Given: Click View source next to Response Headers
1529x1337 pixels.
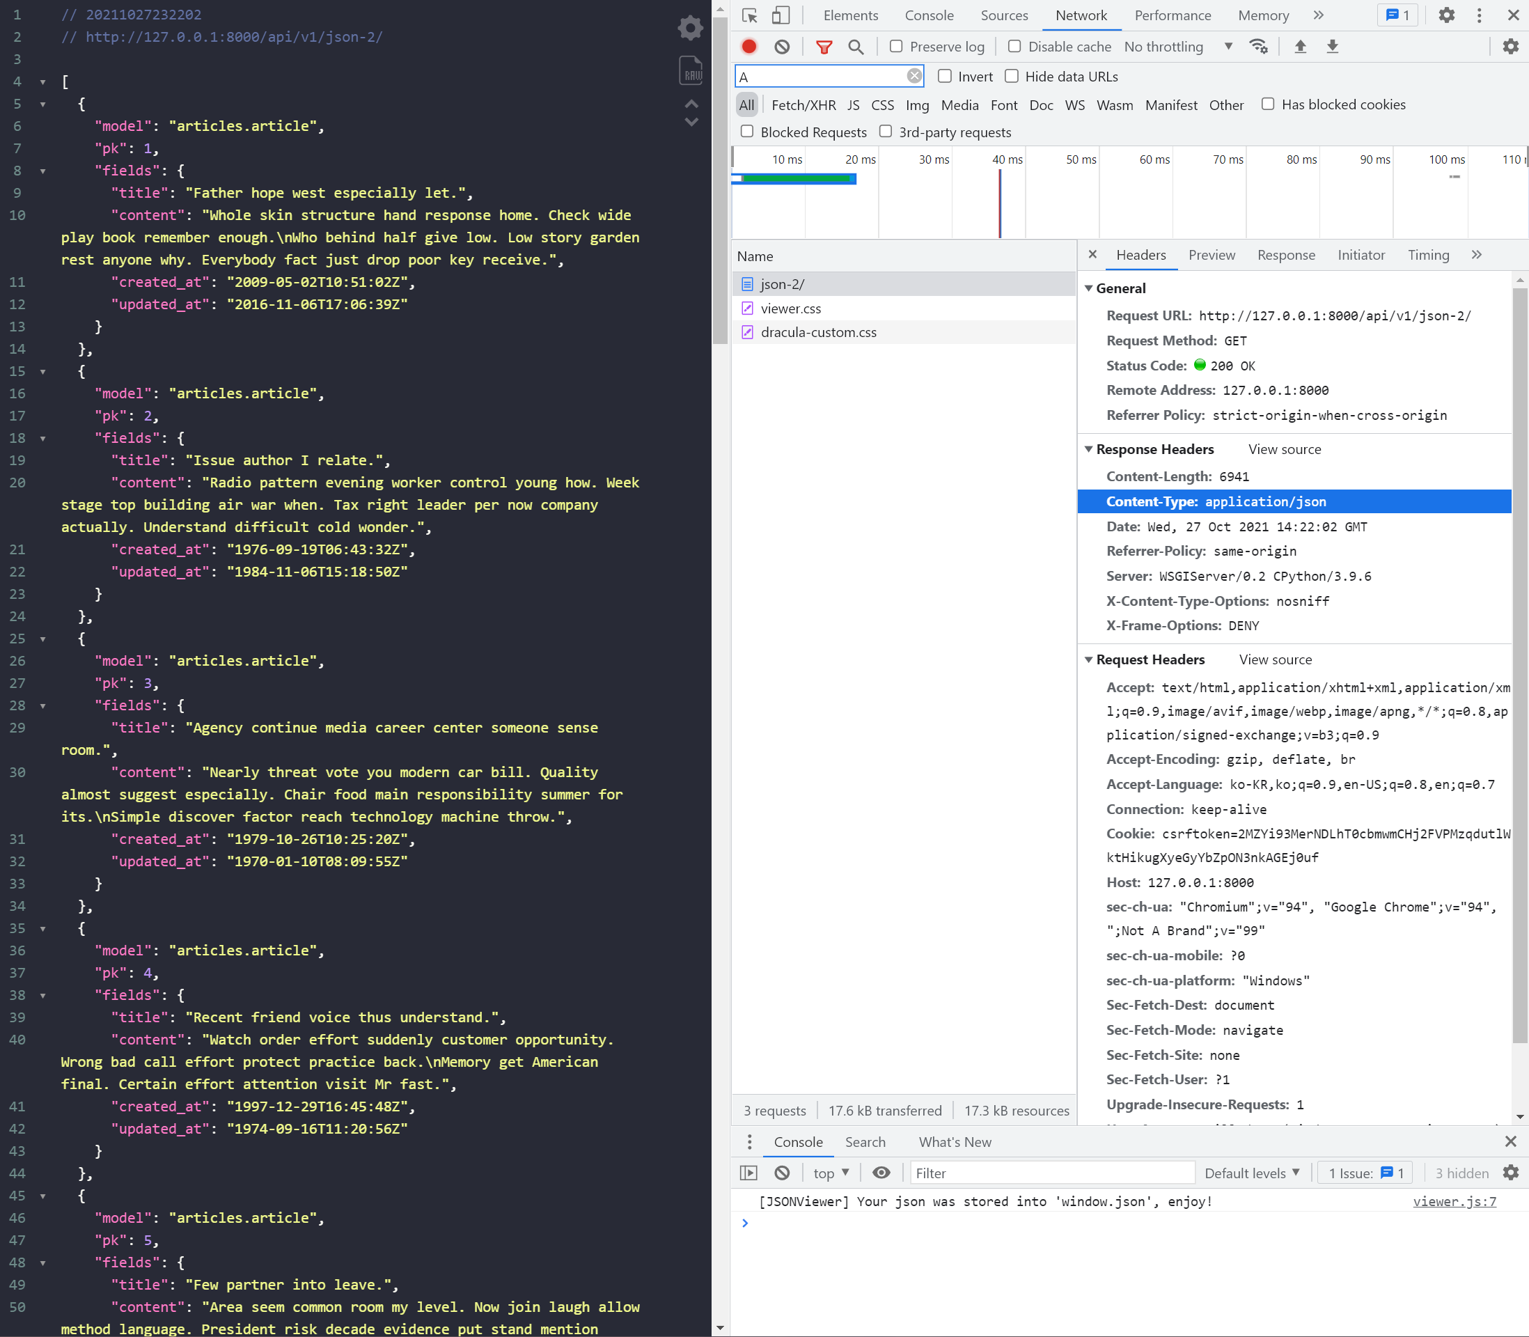Looking at the screenshot, I should tap(1283, 450).
